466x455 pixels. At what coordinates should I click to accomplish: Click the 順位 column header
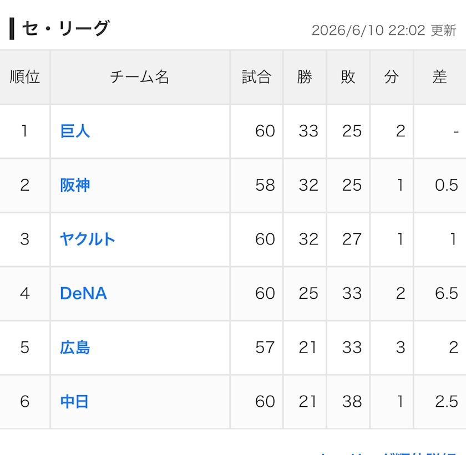pyautogui.click(x=24, y=77)
